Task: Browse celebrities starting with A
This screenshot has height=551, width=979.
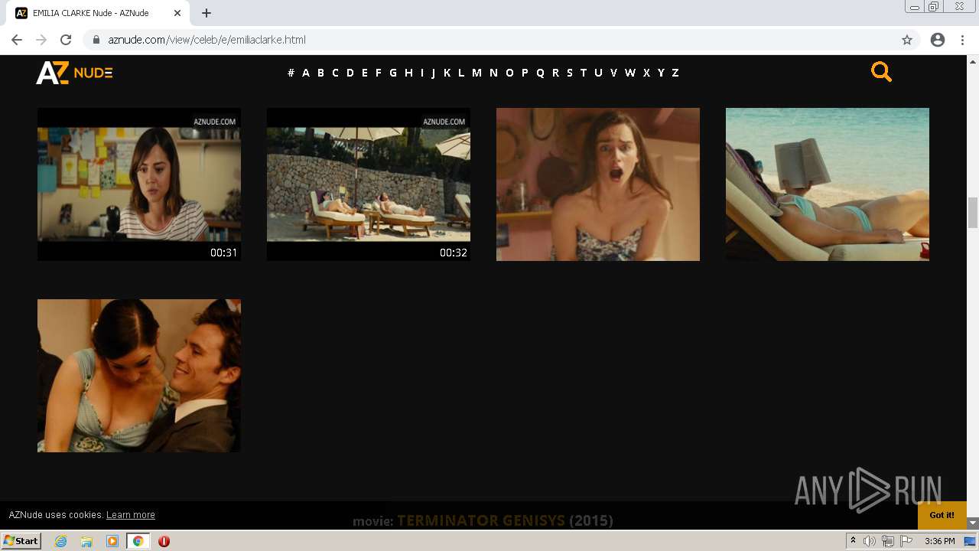Action: (x=306, y=73)
